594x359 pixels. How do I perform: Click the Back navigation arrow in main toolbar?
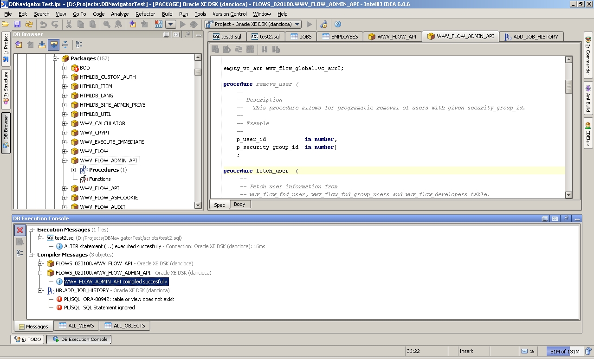(133, 24)
